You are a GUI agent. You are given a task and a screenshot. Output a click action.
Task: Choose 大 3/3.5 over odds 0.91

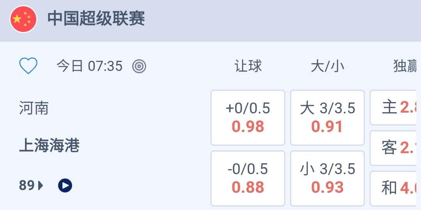coord(327,118)
